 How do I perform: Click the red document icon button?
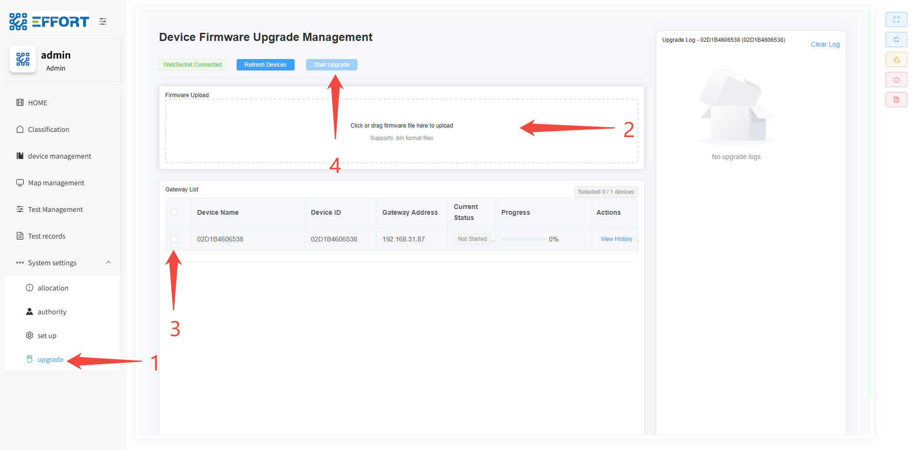(x=896, y=100)
